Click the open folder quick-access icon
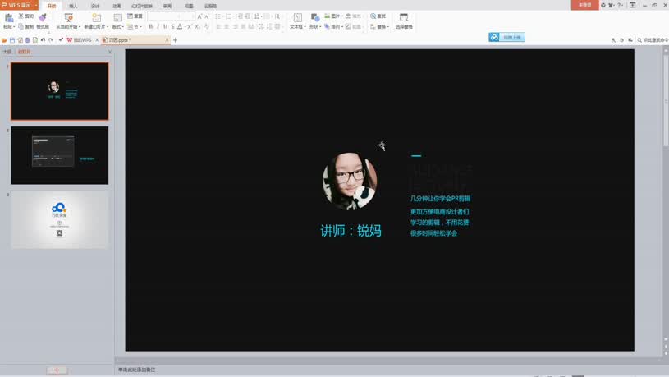 (x=4, y=40)
